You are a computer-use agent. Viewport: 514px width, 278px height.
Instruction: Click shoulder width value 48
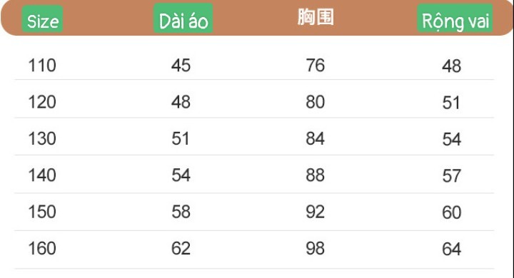pos(452,66)
